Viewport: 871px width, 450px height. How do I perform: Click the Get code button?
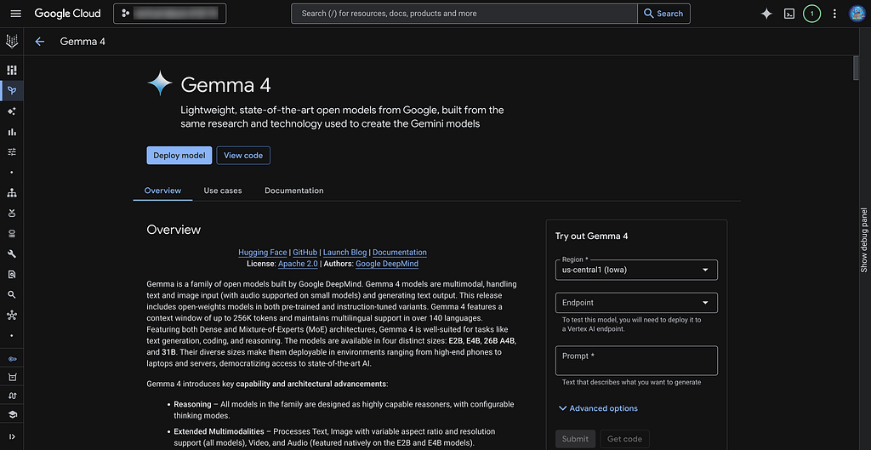[x=624, y=439]
